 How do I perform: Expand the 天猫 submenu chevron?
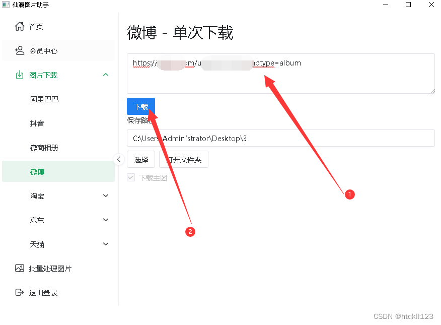[x=106, y=244]
